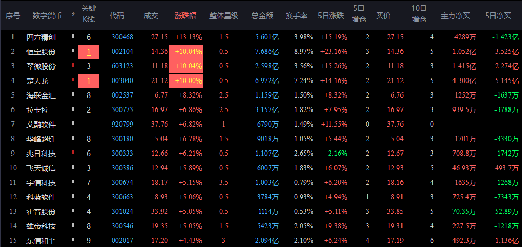Select stock name 科蓝软件

41,197
